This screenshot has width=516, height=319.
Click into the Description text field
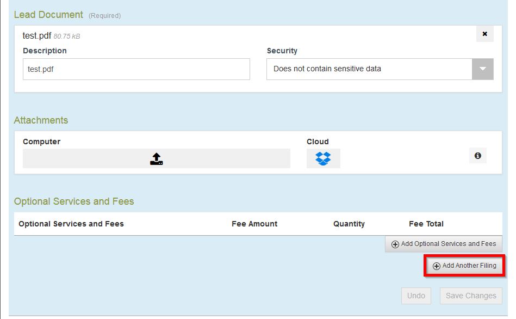pyautogui.click(x=136, y=69)
